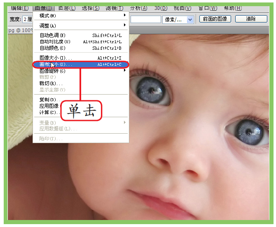Choose 自动颜色 from the menu
Image resolution: width=276 pixels, height=227 pixels.
click(x=81, y=48)
